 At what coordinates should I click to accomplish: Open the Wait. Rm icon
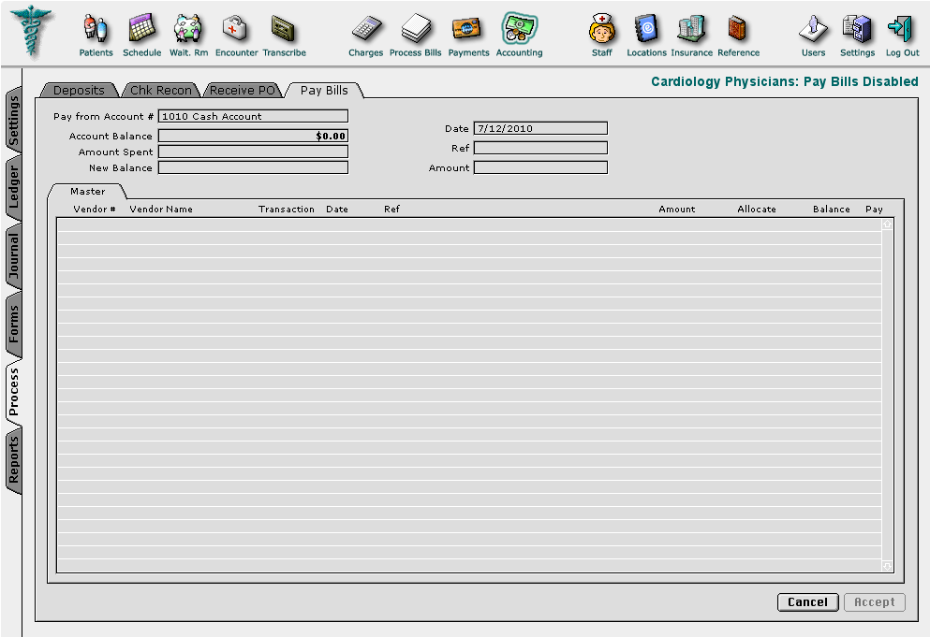click(x=188, y=28)
